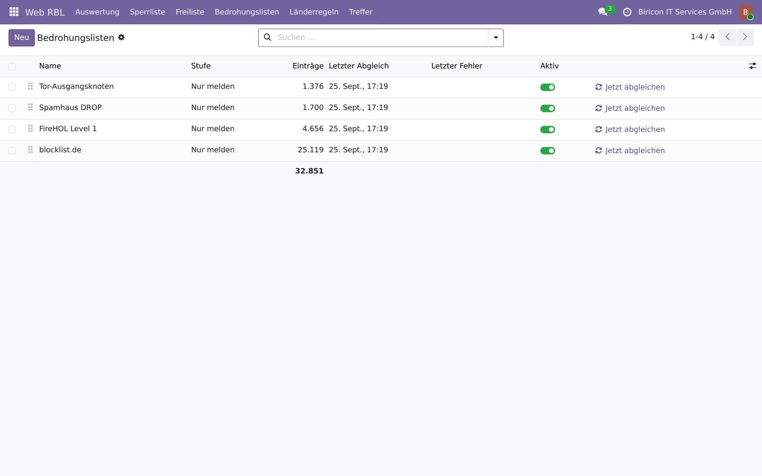
Task: Select the blocklist.de row checkbox
Action: point(12,151)
